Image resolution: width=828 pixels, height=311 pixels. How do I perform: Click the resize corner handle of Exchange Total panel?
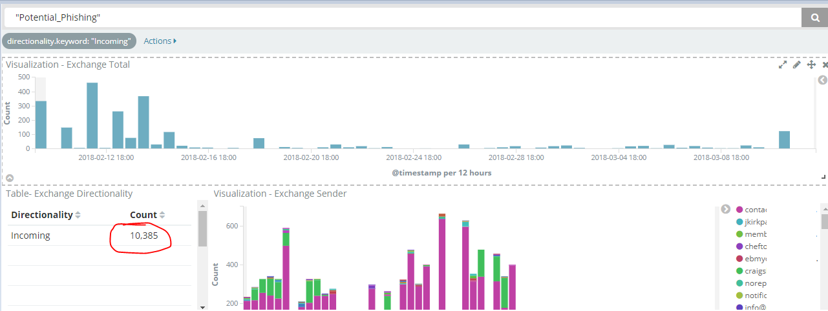pyautogui.click(x=823, y=177)
